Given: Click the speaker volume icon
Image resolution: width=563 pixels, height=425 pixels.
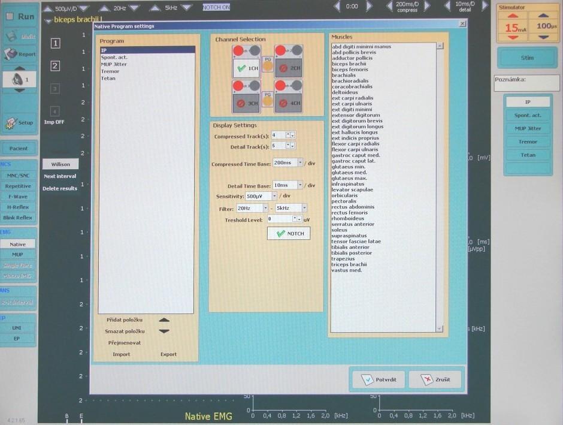Looking at the screenshot, I should (17, 79).
